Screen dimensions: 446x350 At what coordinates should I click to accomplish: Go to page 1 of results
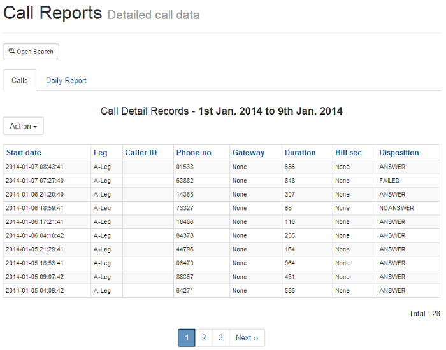[x=187, y=338]
